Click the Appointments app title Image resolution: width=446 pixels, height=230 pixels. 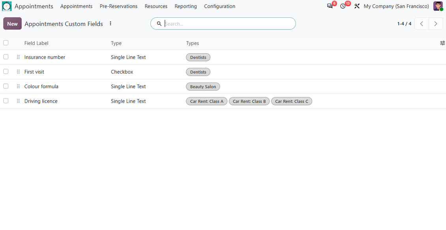click(34, 6)
